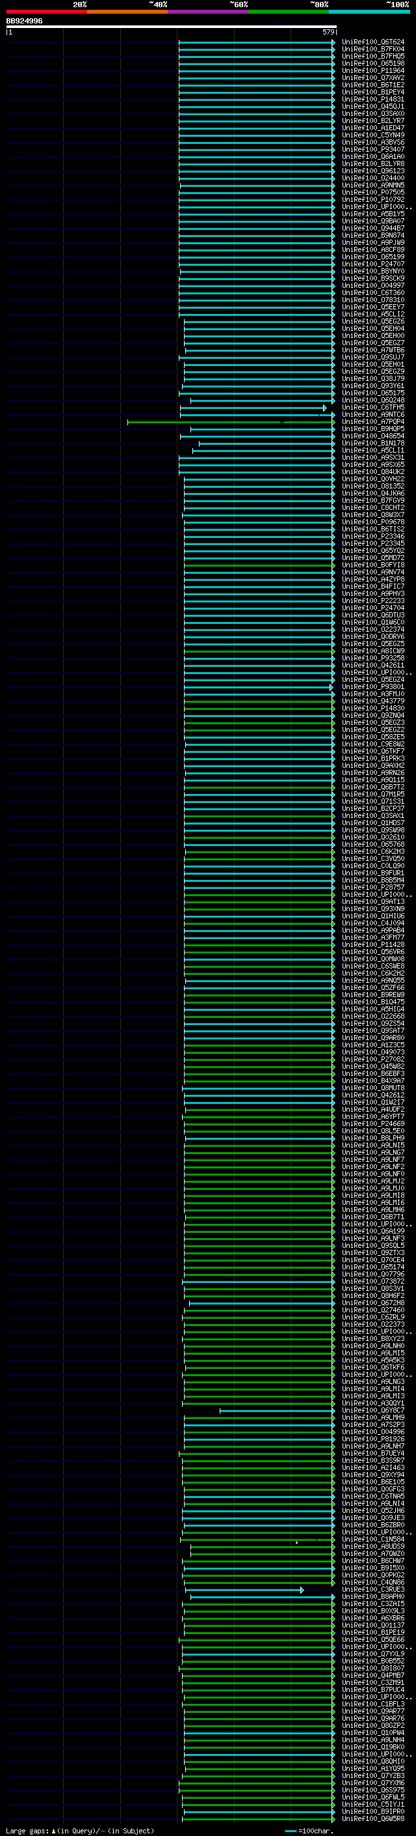Open hit UniRef100_Q96123
The width and height of the screenshot is (416, 1836).
pos(372,171)
